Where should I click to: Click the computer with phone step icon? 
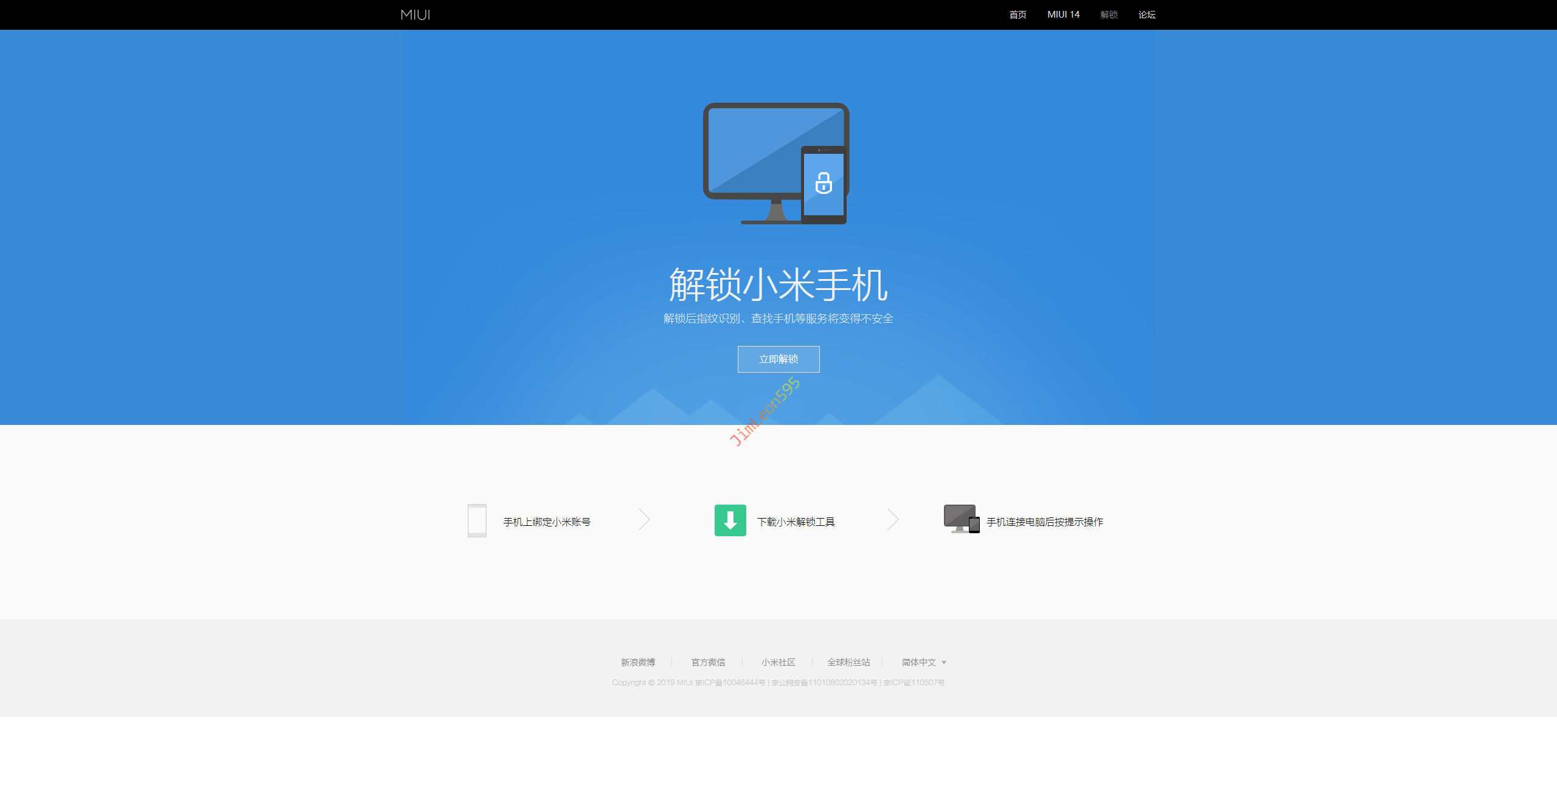click(961, 519)
